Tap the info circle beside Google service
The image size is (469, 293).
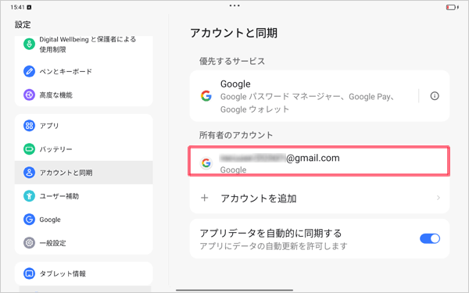pyautogui.click(x=435, y=96)
